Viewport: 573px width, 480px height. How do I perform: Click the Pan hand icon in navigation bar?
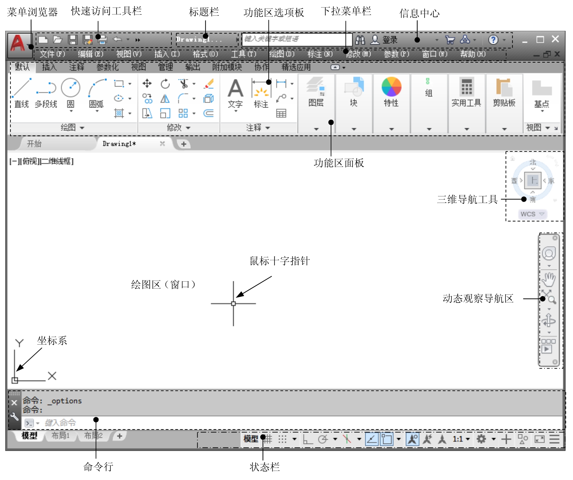click(548, 279)
